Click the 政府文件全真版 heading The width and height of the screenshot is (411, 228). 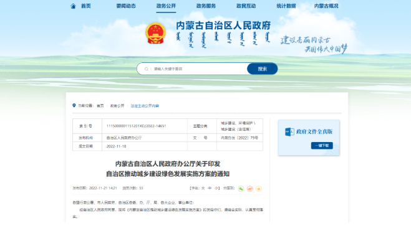pyautogui.click(x=314, y=131)
